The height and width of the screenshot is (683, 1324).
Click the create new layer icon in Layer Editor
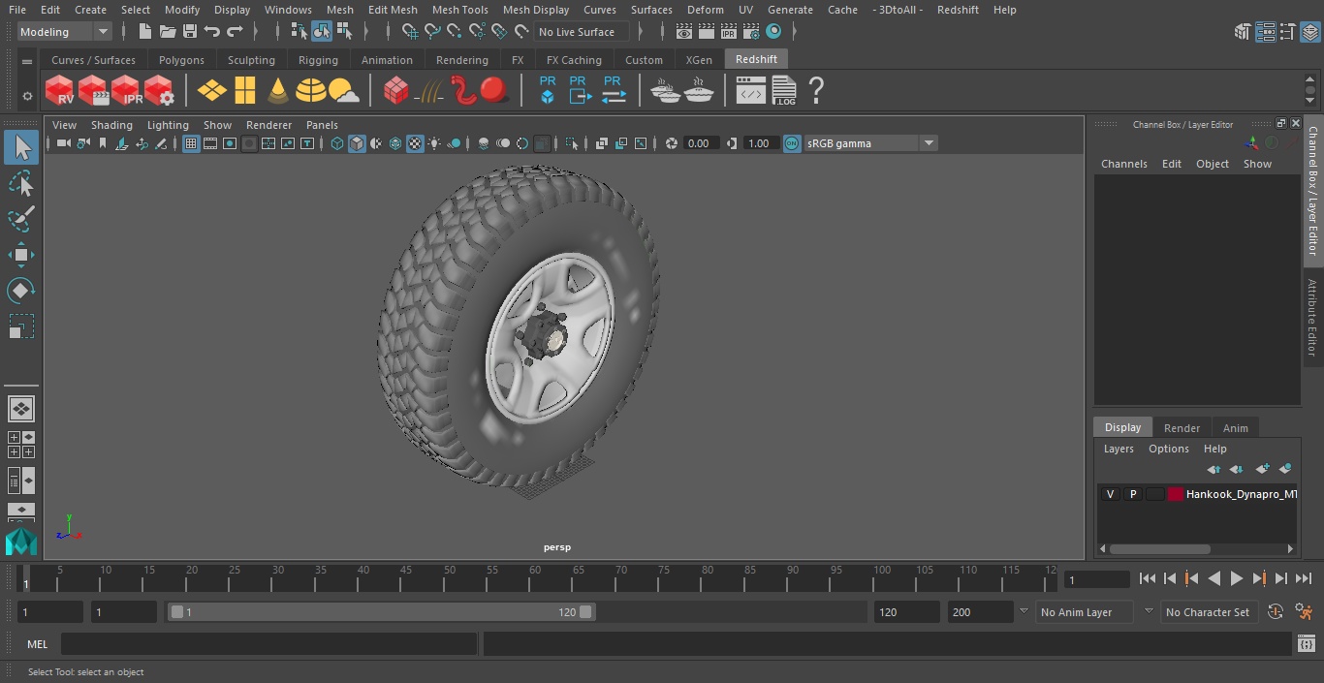point(1262,469)
